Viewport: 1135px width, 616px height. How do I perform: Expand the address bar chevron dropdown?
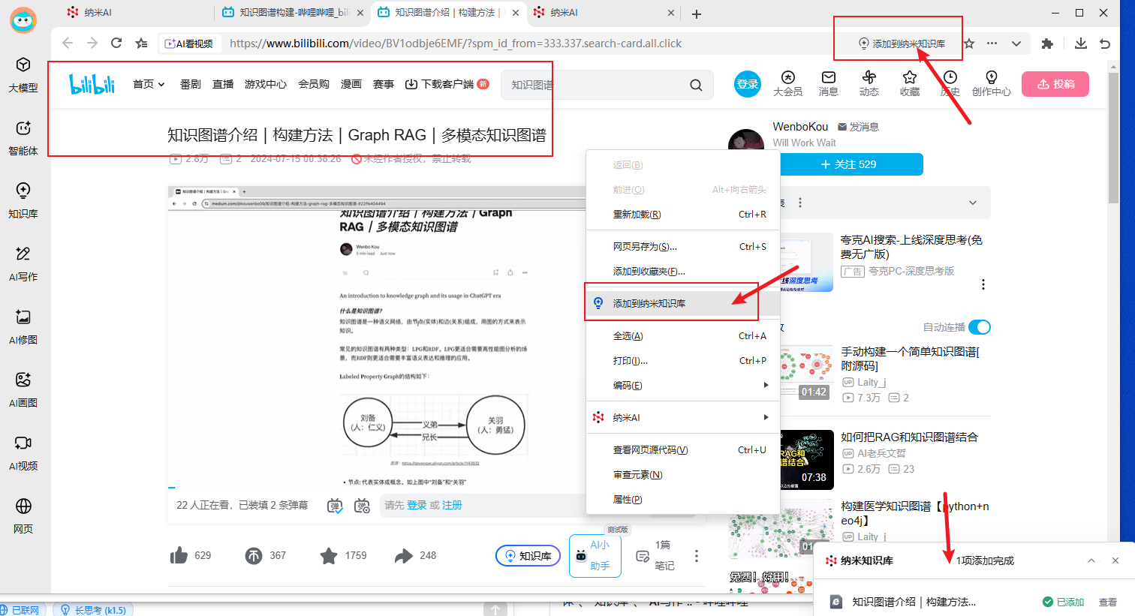pos(1016,44)
